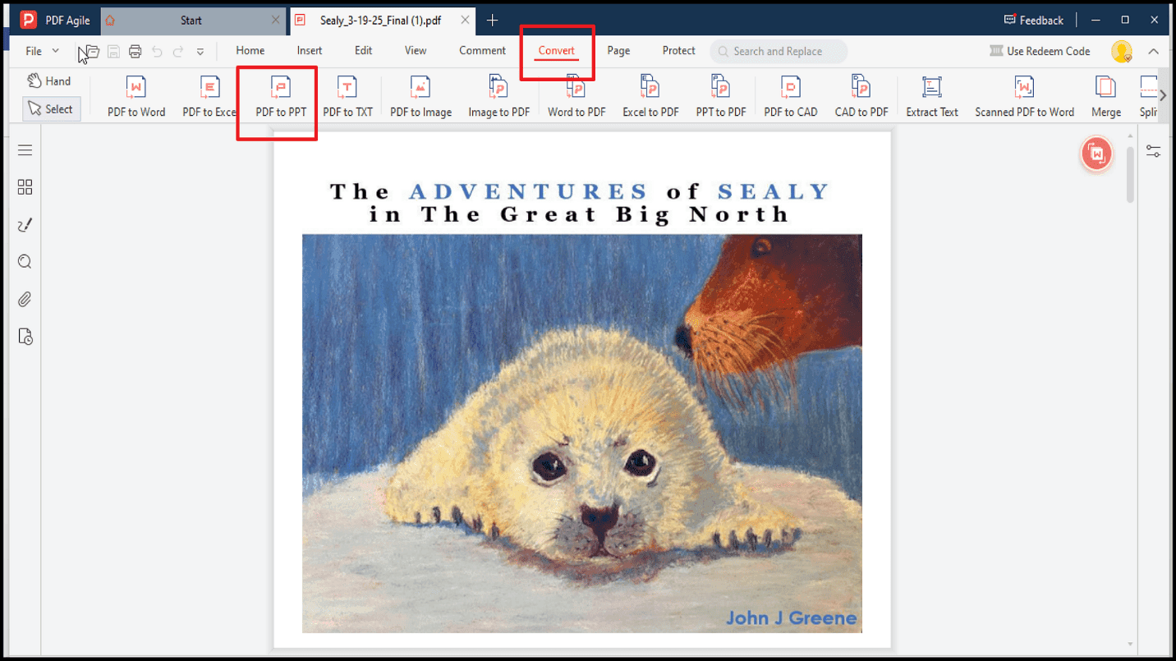The image size is (1176, 661).
Task: Open the View tab
Action: point(416,50)
